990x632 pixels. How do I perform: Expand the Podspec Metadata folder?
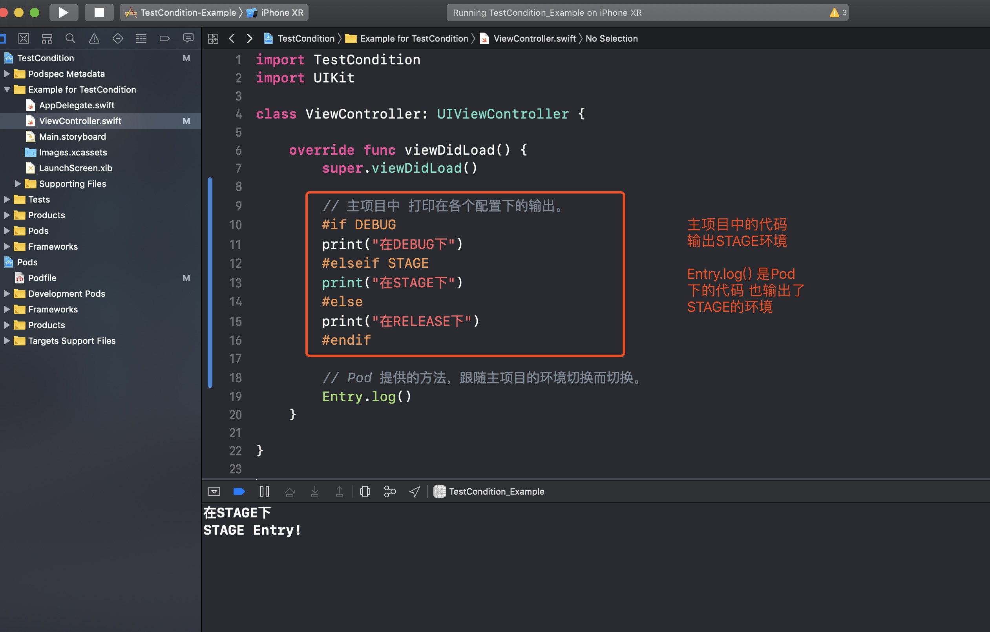(x=7, y=74)
